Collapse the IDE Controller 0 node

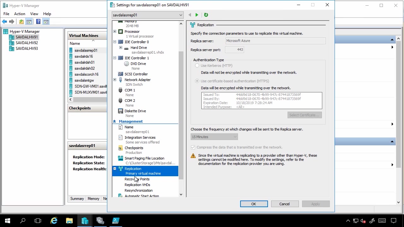tap(115, 42)
